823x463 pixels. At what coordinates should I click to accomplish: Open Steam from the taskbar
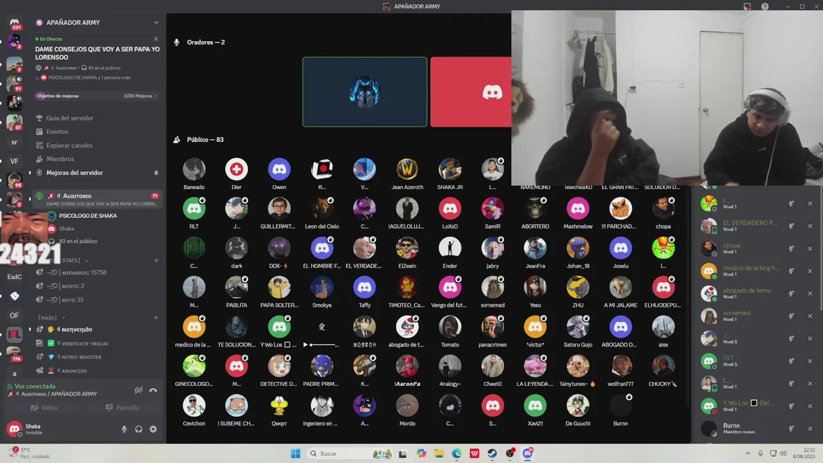493,453
